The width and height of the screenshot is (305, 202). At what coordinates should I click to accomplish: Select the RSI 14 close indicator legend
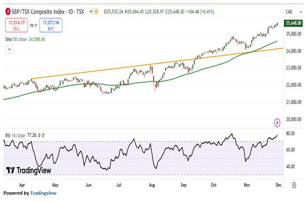[19, 135]
